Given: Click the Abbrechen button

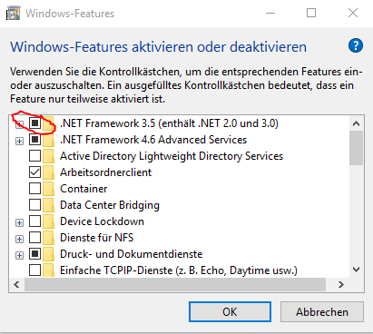Looking at the screenshot, I should pos(322,312).
